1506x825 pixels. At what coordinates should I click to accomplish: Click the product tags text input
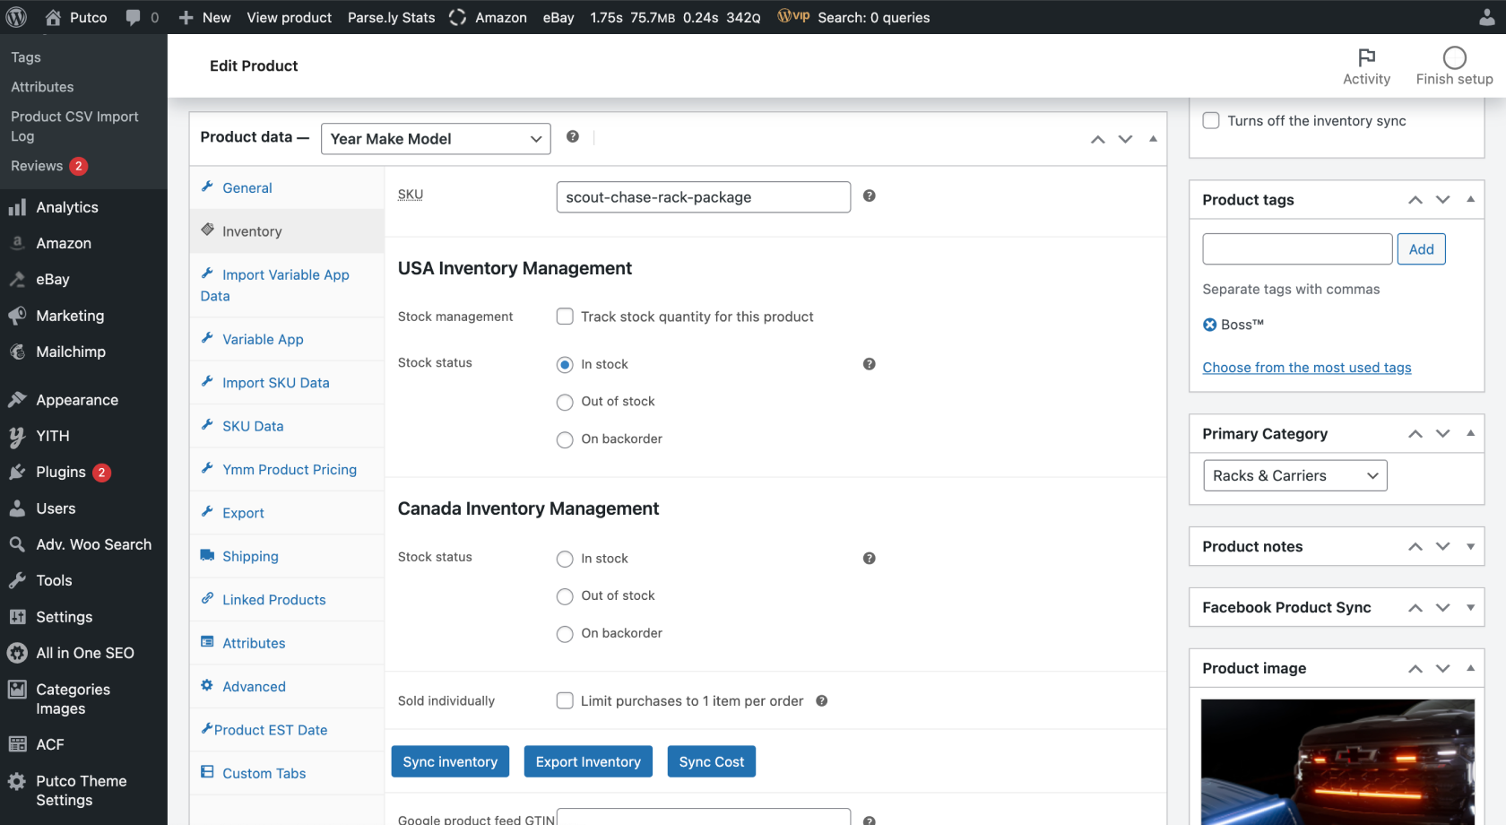tap(1296, 249)
